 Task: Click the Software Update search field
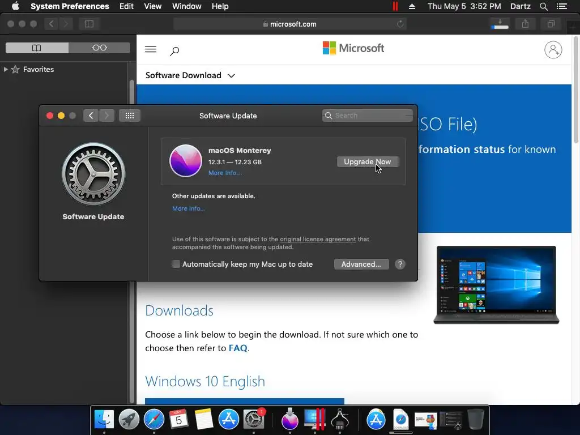[367, 116]
